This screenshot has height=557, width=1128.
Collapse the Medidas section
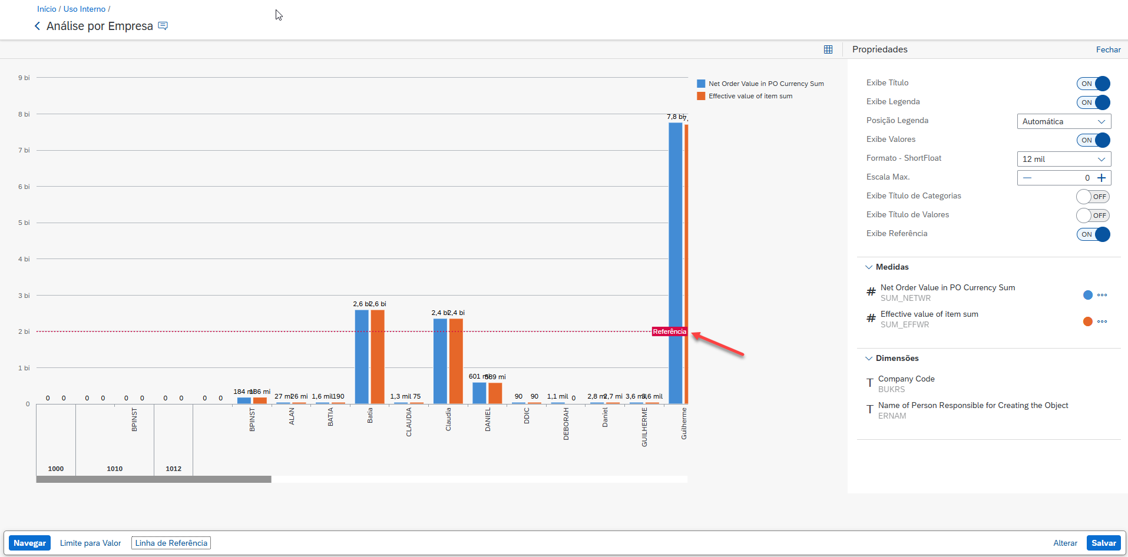tap(869, 267)
